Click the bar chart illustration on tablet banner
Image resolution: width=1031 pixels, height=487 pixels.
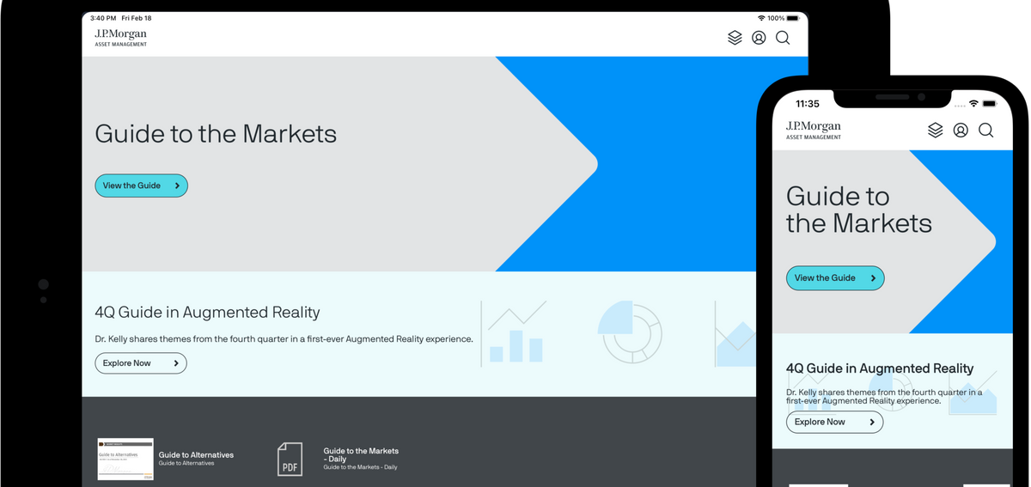515,333
